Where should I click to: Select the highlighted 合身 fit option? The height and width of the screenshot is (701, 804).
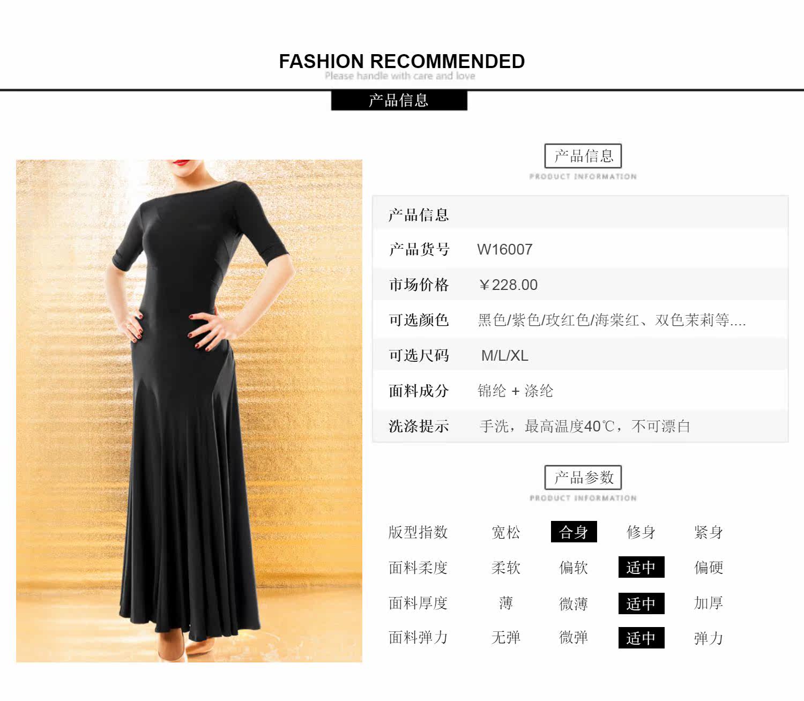pyautogui.click(x=574, y=532)
